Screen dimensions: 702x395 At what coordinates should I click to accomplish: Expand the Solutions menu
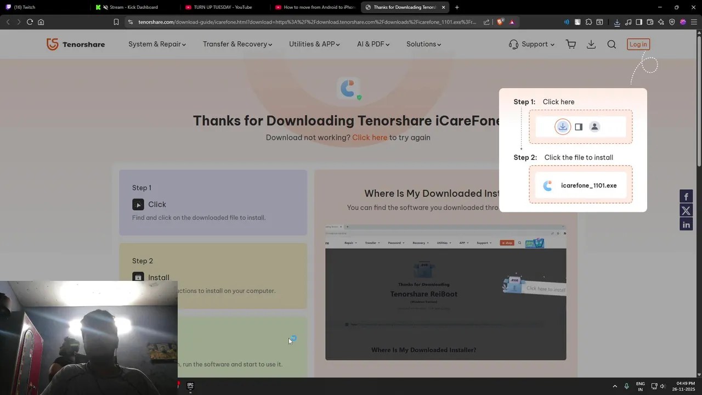click(423, 44)
